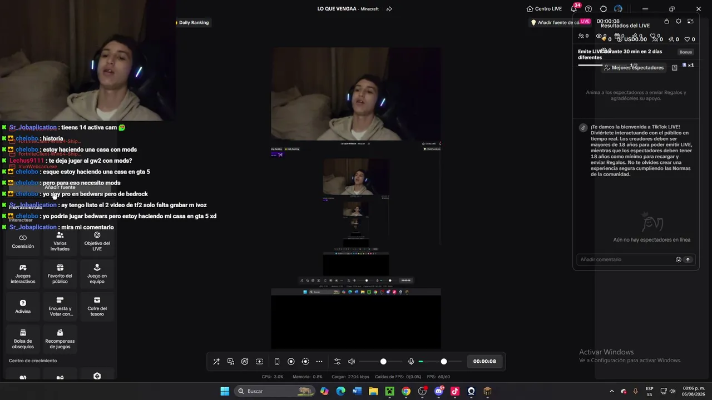Open the LIVE panel settings gear
Viewport: 712px width, 400px height.
pyautogui.click(x=679, y=22)
